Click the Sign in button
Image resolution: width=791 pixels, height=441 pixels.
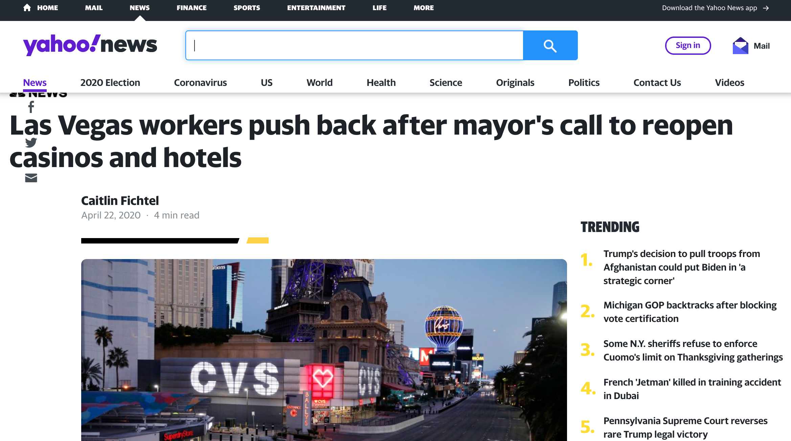click(x=688, y=45)
